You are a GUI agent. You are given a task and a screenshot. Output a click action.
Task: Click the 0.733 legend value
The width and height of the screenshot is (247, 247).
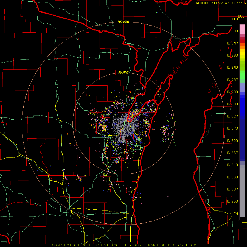pos(232,92)
